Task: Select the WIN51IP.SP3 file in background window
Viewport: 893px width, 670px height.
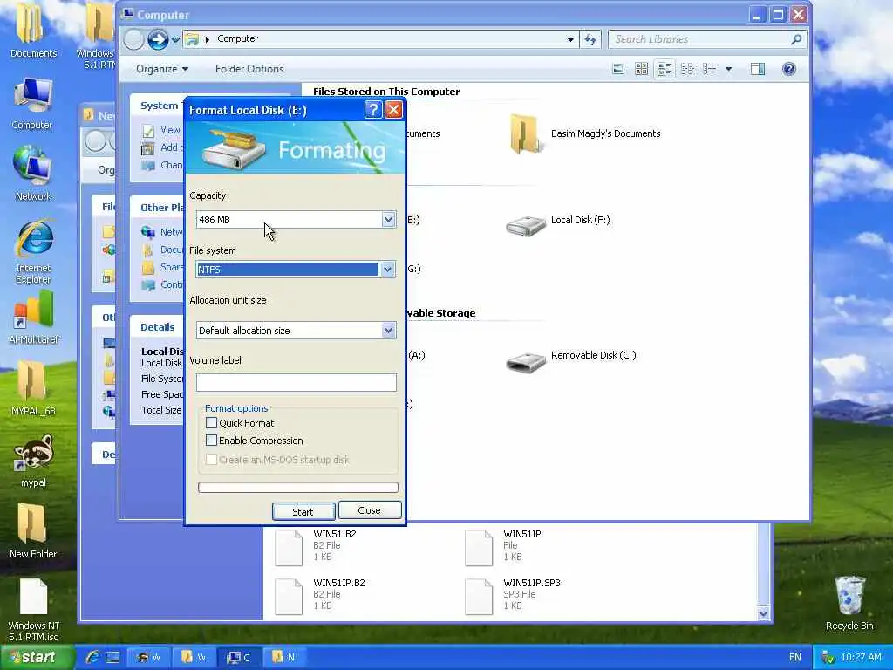Action: point(513,594)
